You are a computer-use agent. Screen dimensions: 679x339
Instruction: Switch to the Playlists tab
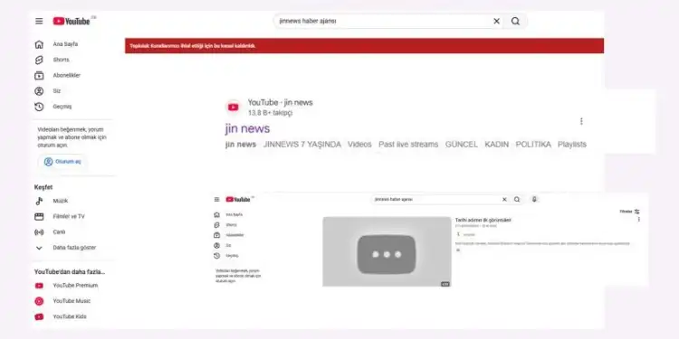[571, 145]
